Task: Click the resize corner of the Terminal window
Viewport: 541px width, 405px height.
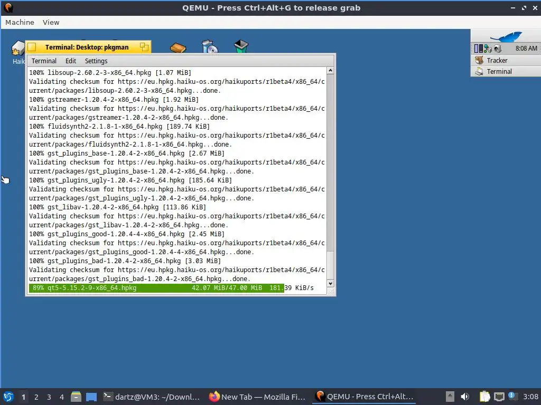Action: coord(331,291)
